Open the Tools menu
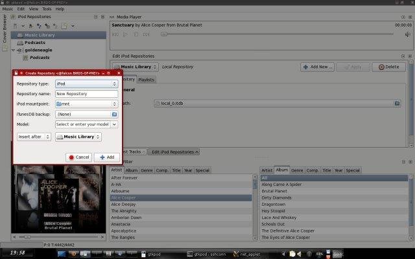Screen dimensions: 415x259 [47, 9]
